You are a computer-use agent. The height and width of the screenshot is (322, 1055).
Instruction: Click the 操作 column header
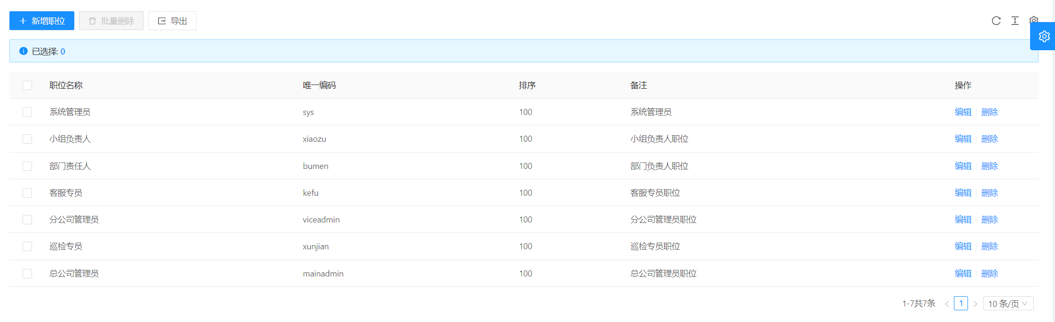(963, 85)
